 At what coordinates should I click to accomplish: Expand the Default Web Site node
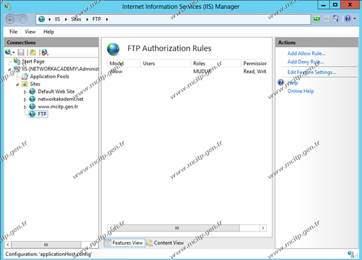point(25,92)
